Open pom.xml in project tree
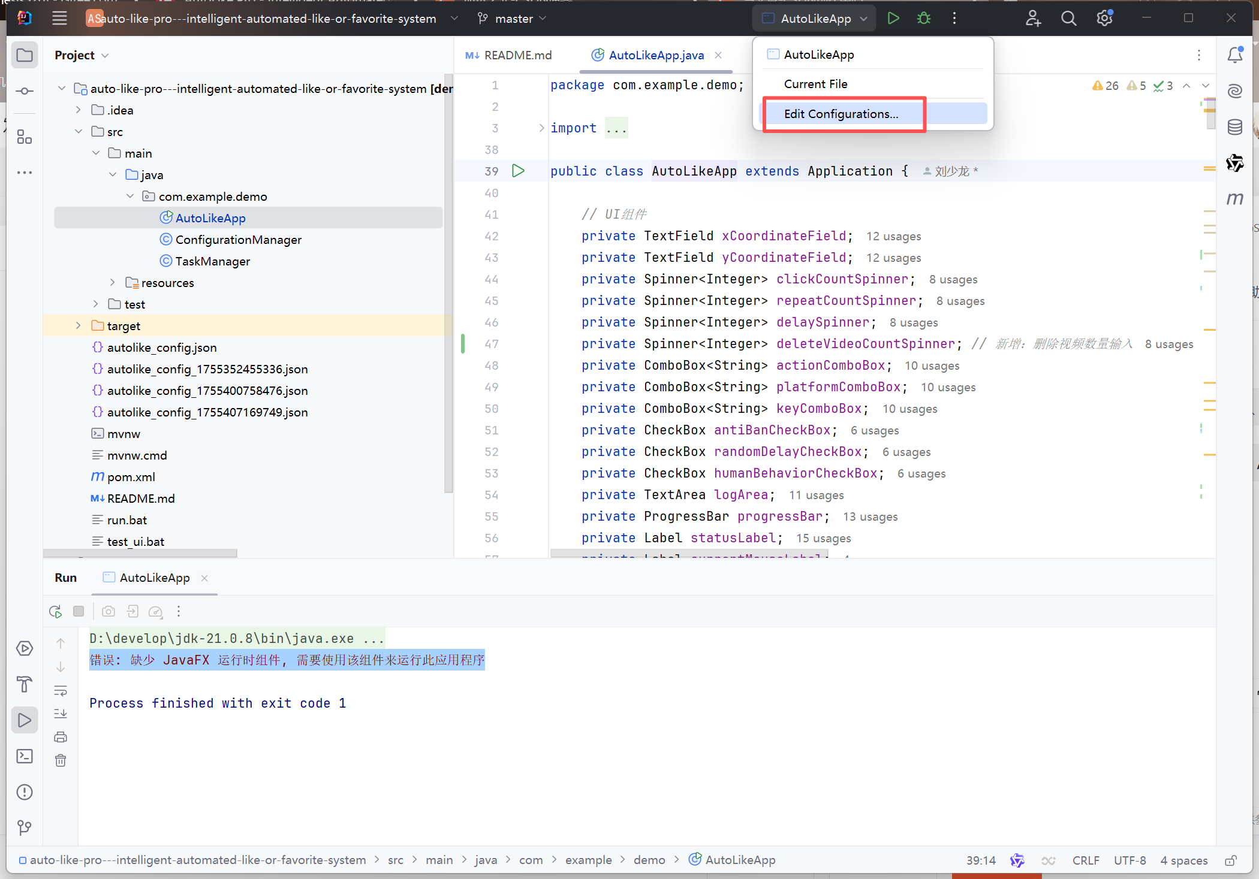The width and height of the screenshot is (1259, 879). [x=131, y=477]
